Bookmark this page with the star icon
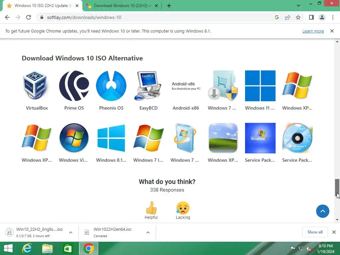 coord(298,17)
